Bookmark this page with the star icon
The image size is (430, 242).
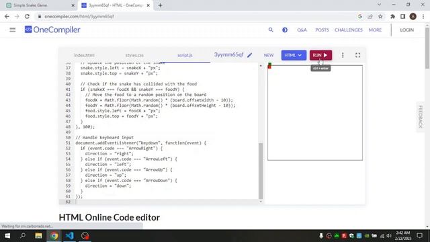coord(380,16)
